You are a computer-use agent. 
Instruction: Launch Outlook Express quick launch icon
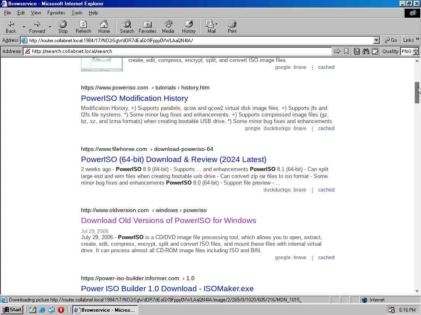pyautogui.click(x=51, y=310)
